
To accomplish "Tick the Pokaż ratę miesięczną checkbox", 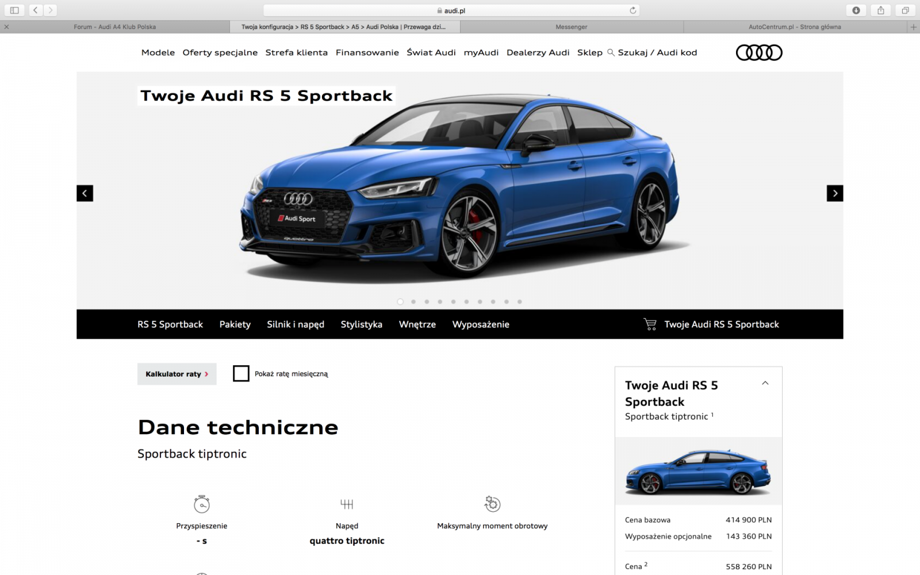I will click(241, 374).
